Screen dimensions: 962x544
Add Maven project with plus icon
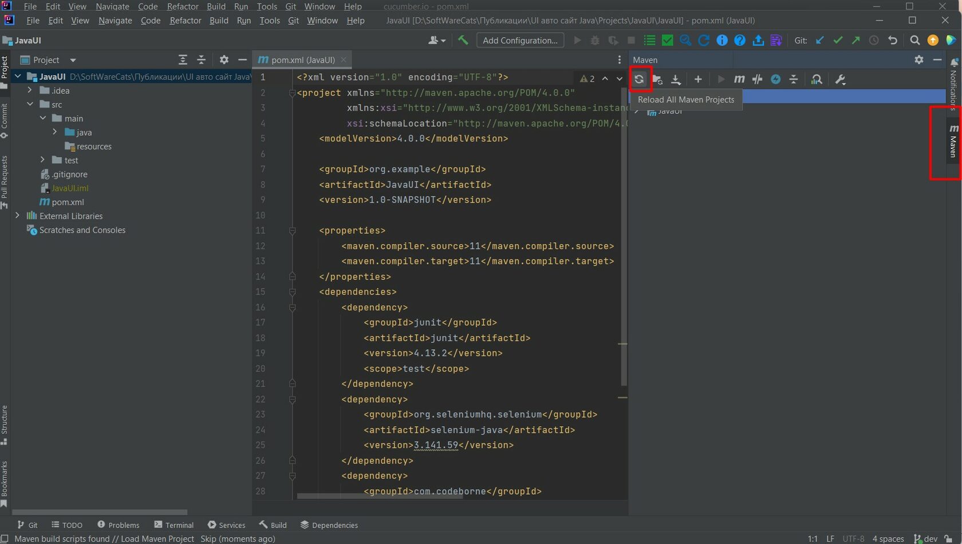[698, 79]
